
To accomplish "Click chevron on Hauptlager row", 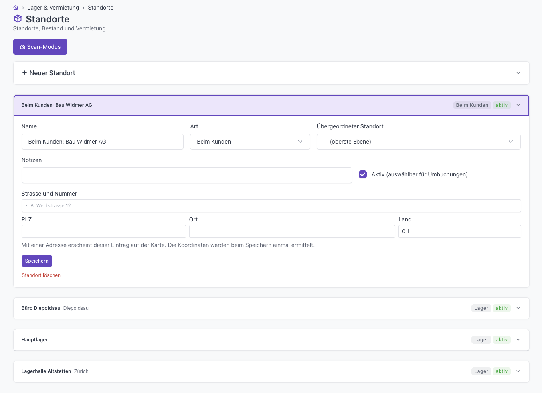I will click(518, 340).
